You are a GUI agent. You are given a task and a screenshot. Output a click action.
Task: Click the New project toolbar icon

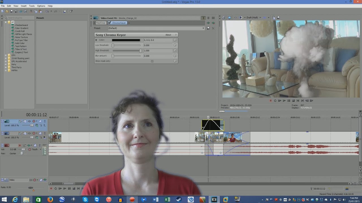[3, 11]
